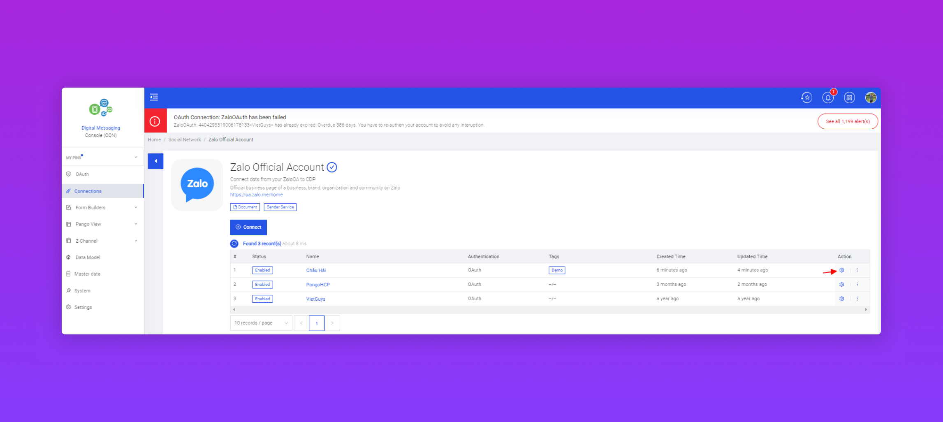Open the 10 records / page dropdown
The image size is (943, 422).
(x=261, y=323)
